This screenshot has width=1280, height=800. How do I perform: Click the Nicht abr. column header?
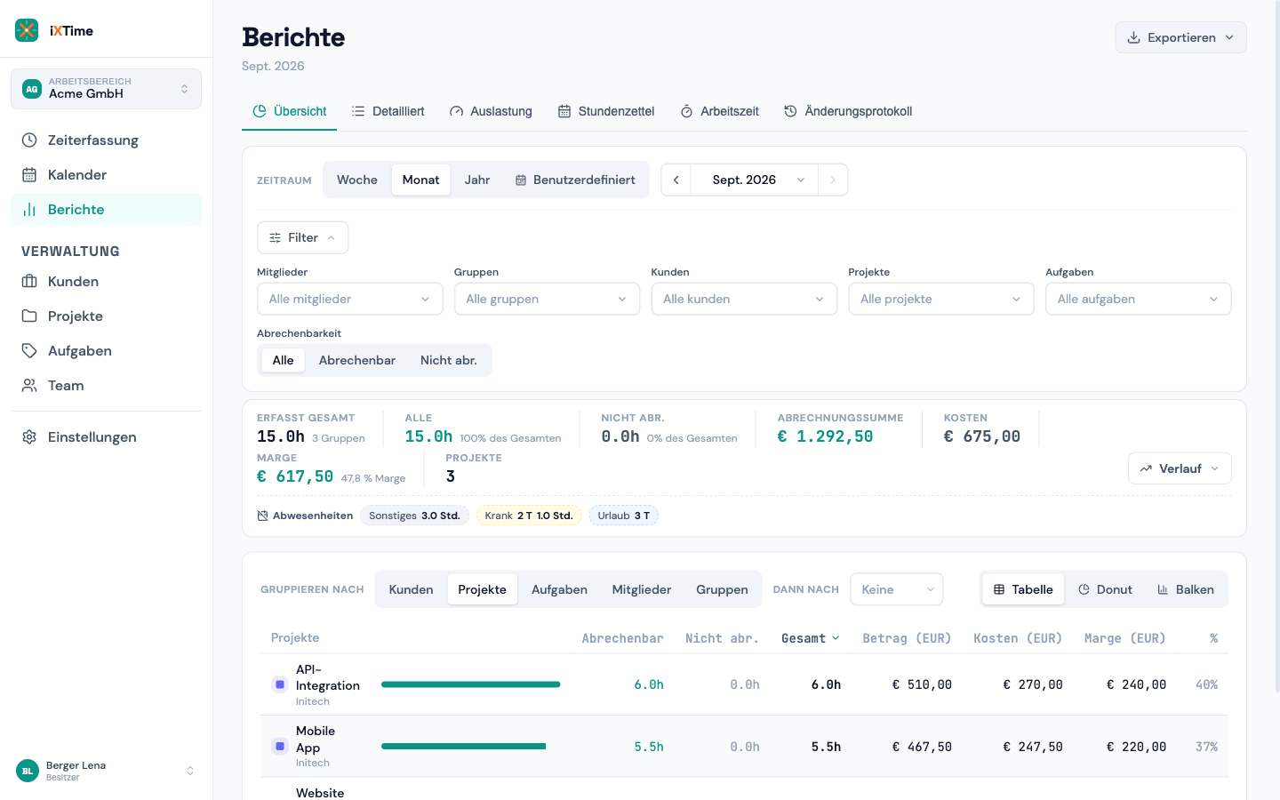click(722, 638)
